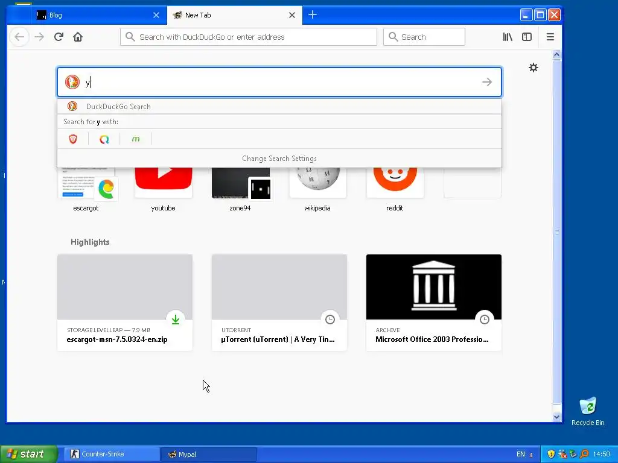Image resolution: width=618 pixels, height=463 pixels.
Task: Switch to Counter-Strike in taskbar
Action: click(112, 454)
